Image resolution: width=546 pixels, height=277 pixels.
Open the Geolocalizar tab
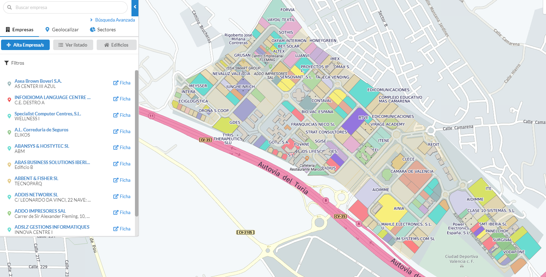[62, 30]
